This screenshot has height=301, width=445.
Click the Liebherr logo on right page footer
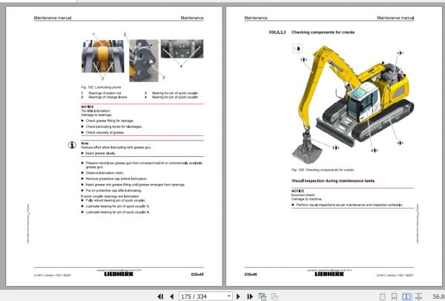click(x=329, y=274)
